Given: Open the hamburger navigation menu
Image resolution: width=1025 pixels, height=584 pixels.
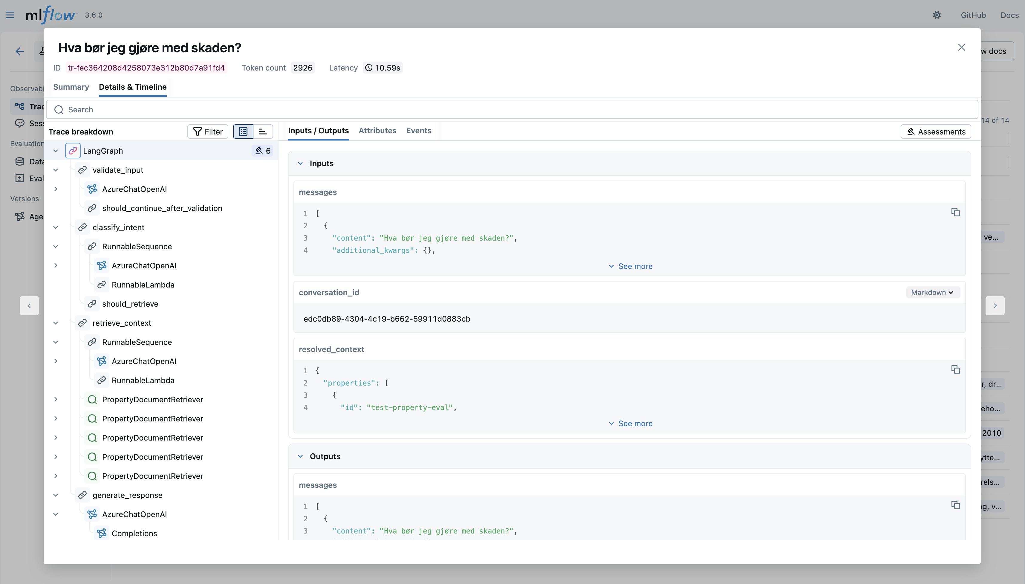Looking at the screenshot, I should [x=10, y=15].
